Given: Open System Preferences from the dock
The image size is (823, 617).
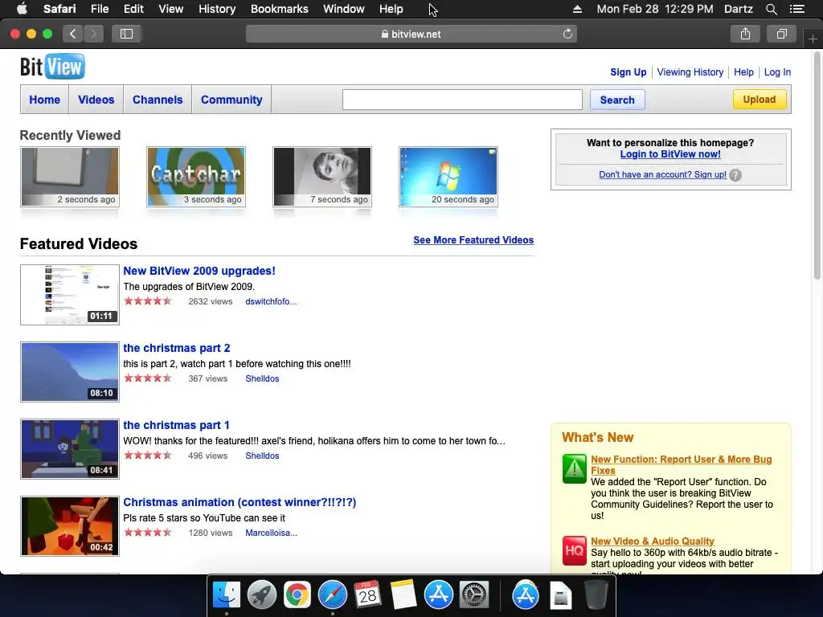Looking at the screenshot, I should tap(474, 595).
